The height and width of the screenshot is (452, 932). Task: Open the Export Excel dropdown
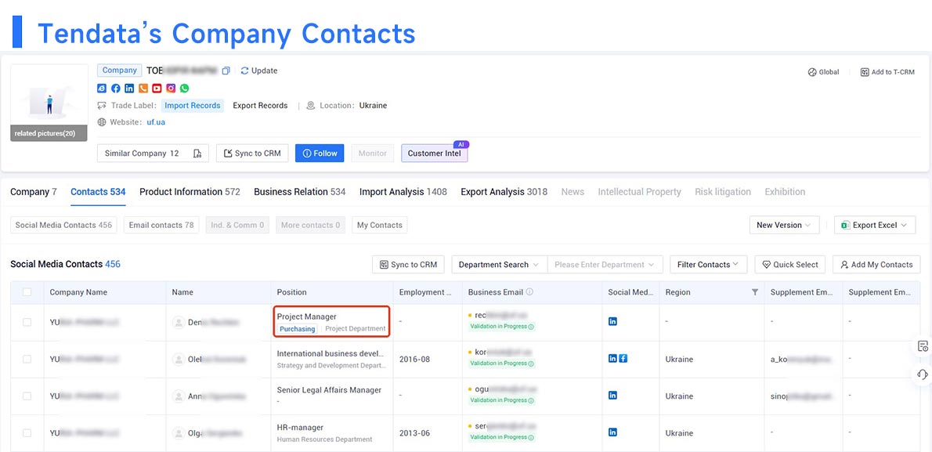click(x=875, y=225)
